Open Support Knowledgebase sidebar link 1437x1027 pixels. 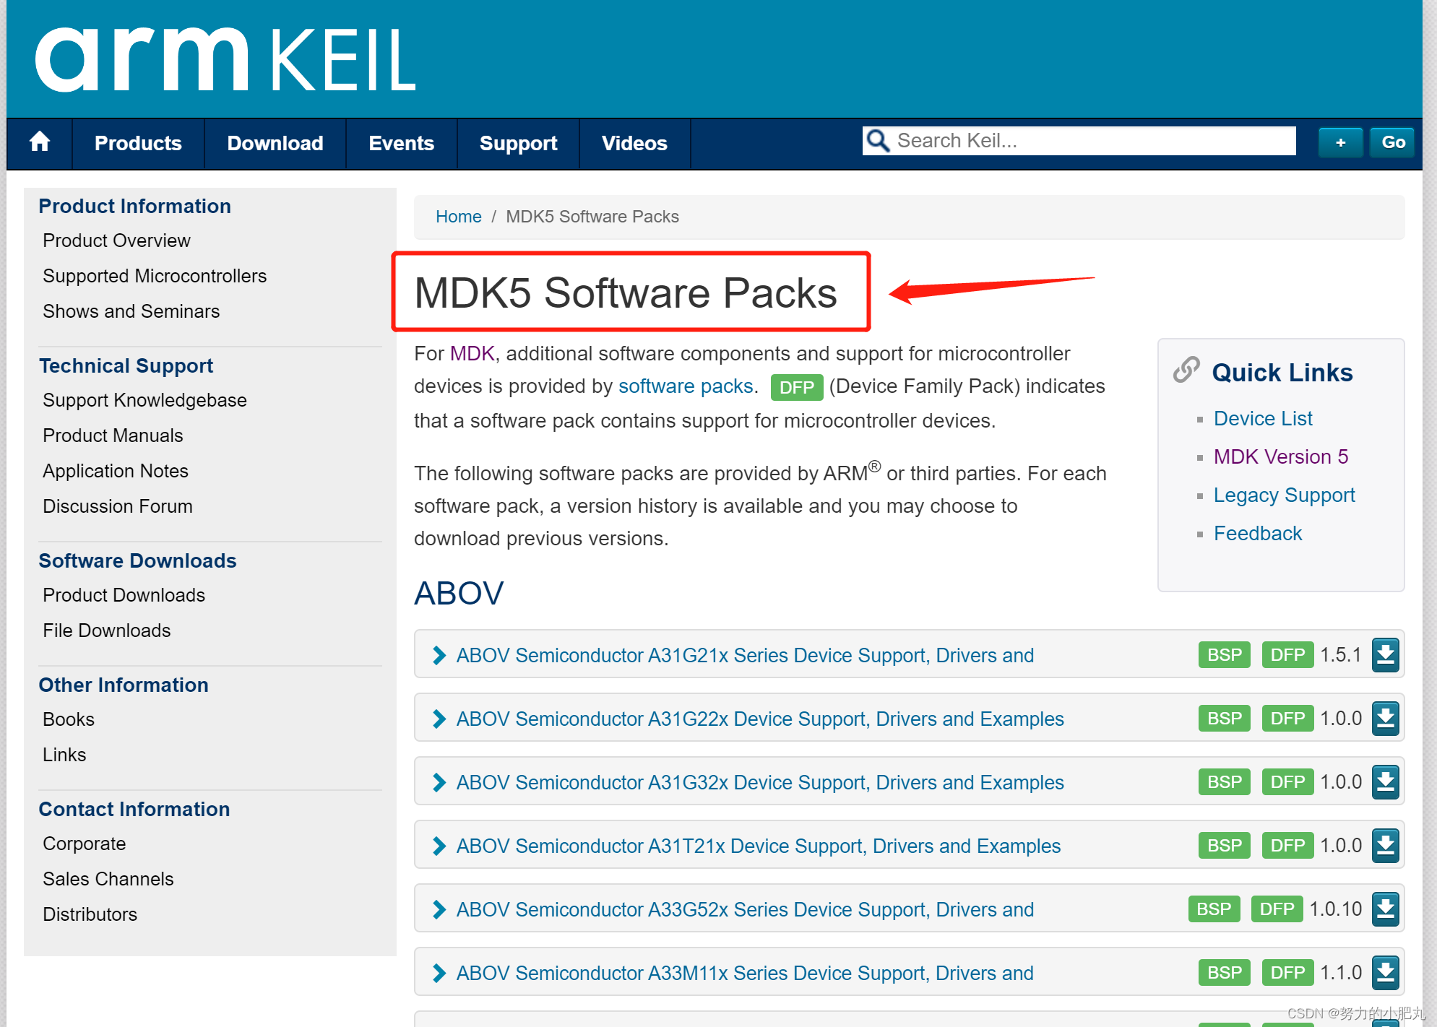144,400
